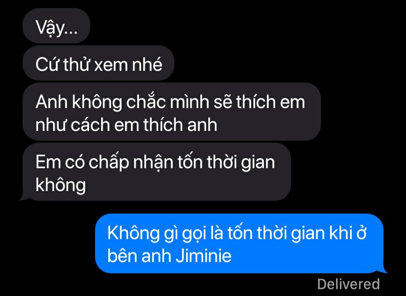This screenshot has height=296, width=406.
Task: Select the "Vậy..." message bubble
Action: pyautogui.click(x=56, y=26)
